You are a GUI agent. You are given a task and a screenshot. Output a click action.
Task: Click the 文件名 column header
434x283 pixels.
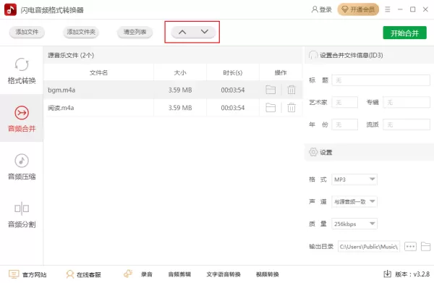tap(98, 73)
